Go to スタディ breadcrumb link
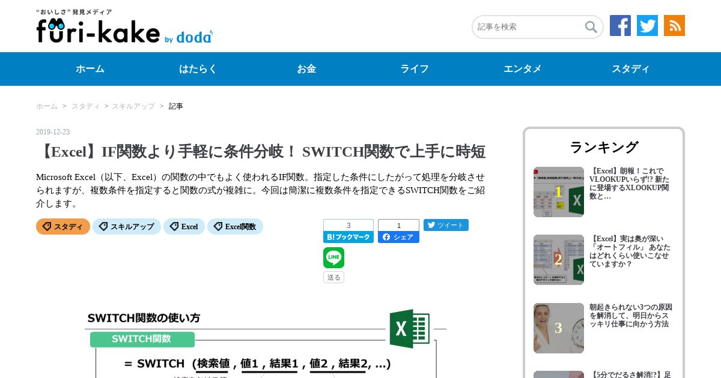 click(x=86, y=106)
